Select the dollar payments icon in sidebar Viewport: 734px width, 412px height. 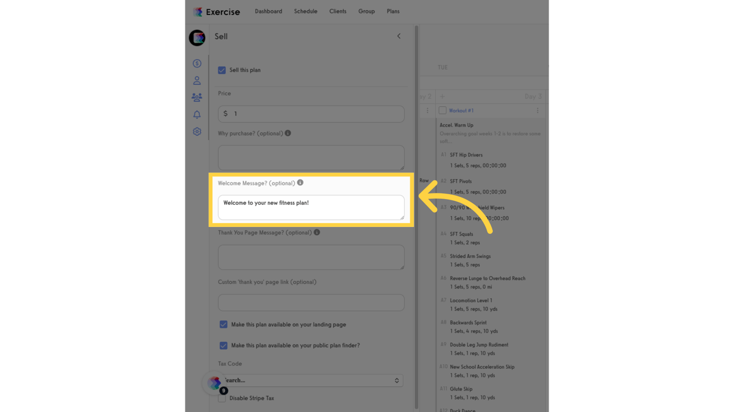(x=197, y=63)
